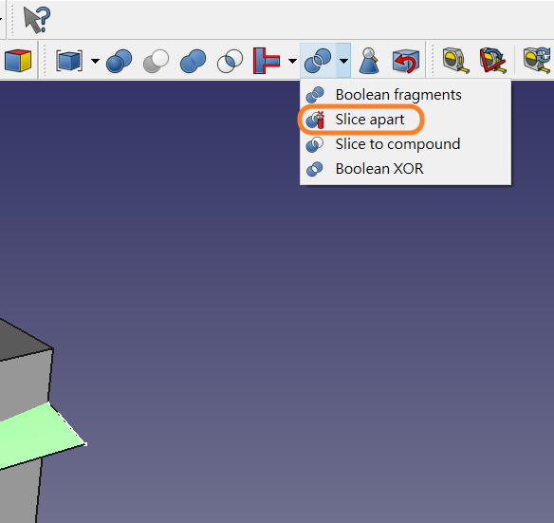The width and height of the screenshot is (554, 523).
Task: Click the What's This help cursor icon
Action: (37, 20)
